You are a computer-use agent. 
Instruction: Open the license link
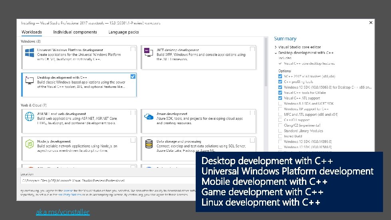pos(68,190)
